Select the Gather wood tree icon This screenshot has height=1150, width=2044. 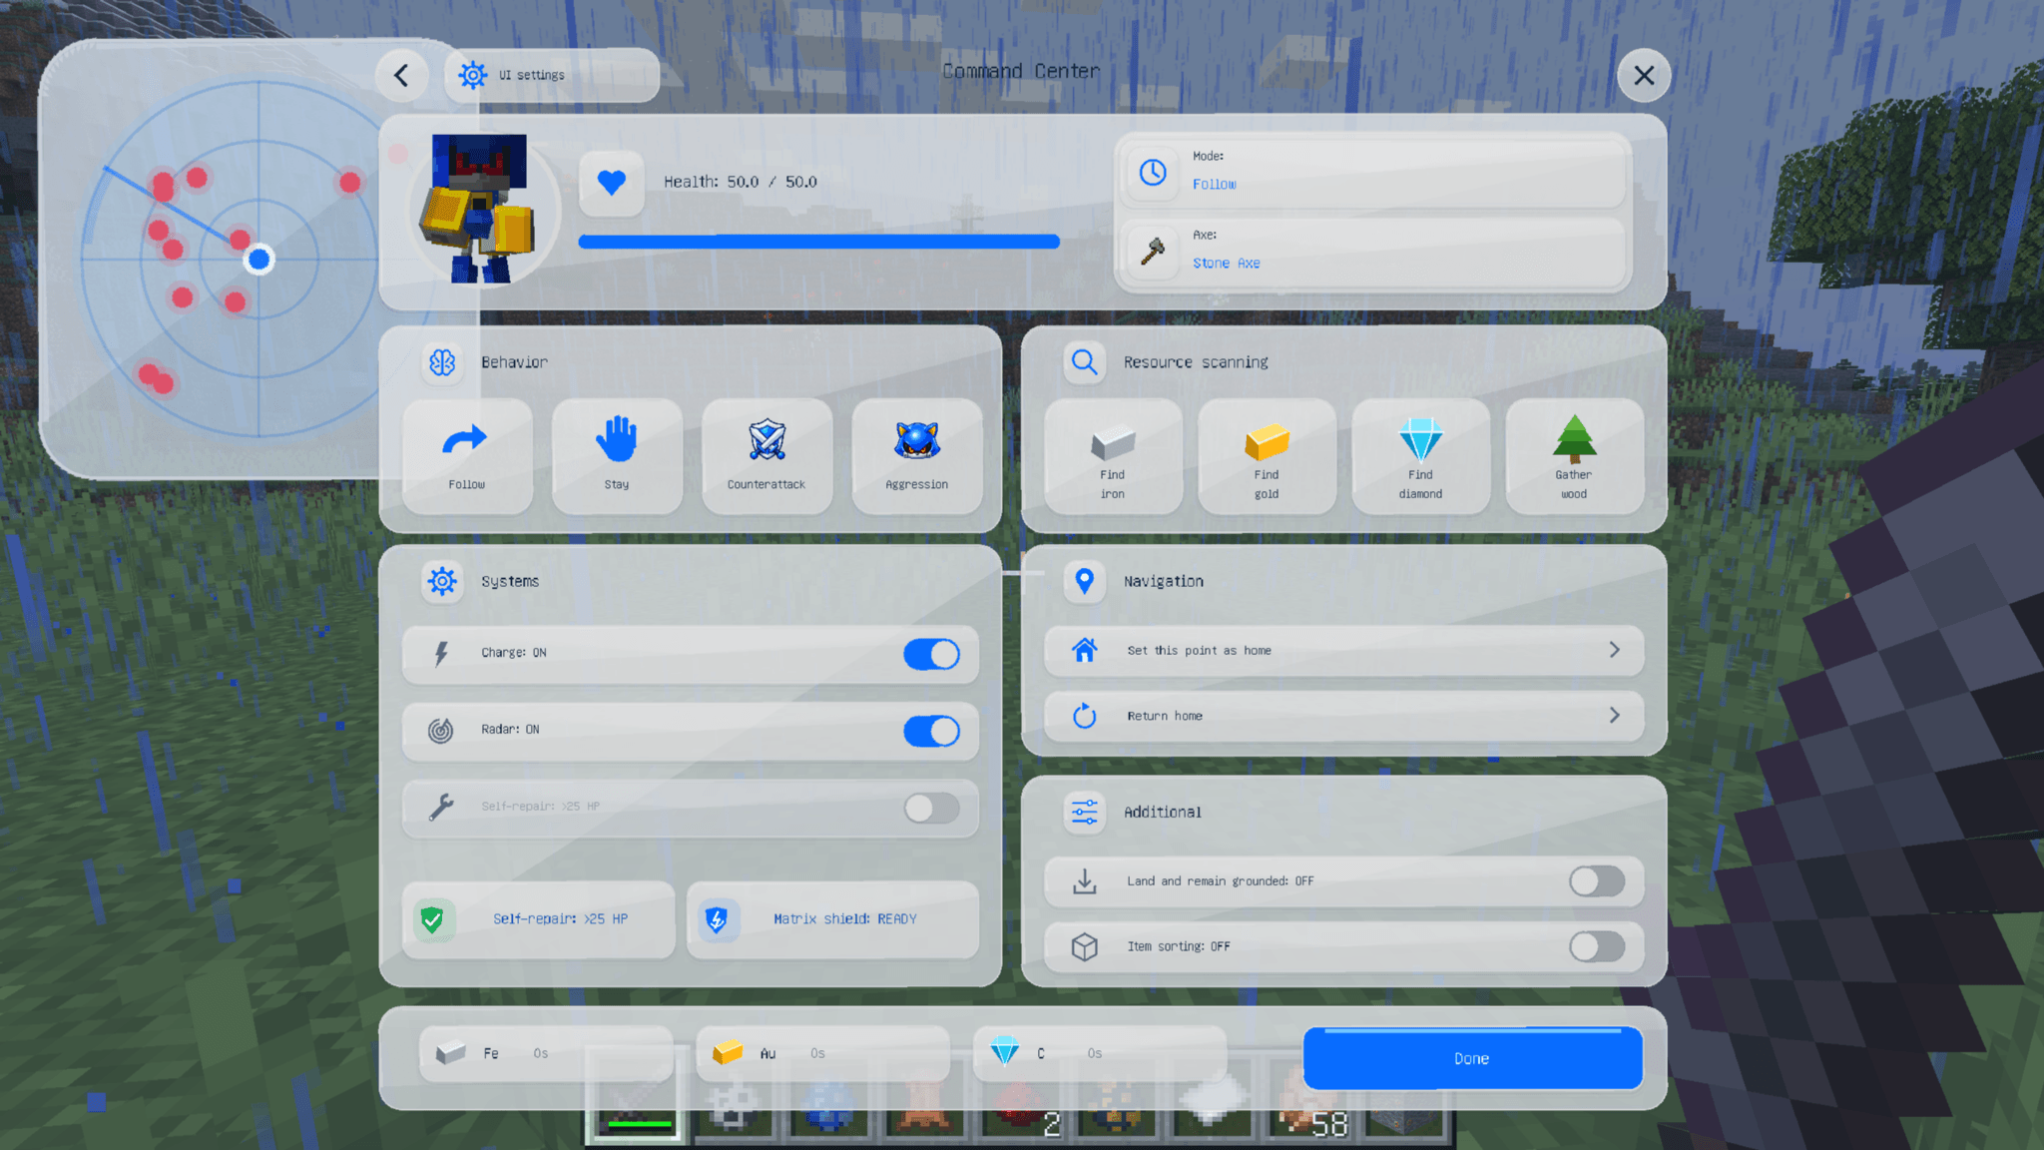click(1574, 439)
